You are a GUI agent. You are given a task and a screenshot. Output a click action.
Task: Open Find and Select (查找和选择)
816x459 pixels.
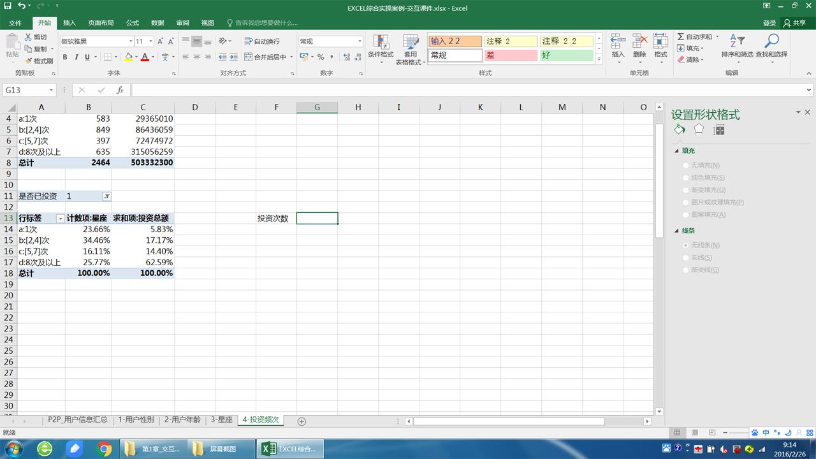click(771, 48)
